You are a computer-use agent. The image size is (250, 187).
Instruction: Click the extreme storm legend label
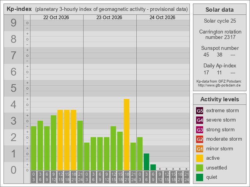(x=223, y=111)
